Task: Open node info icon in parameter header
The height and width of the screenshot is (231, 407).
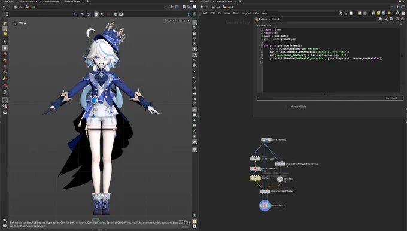Action: coord(397,19)
